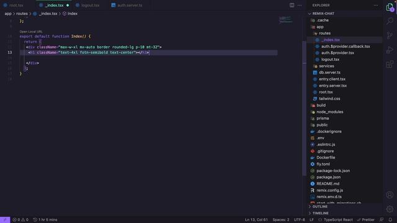
Task: Click the unsaved dot on the _index.tsx tab
Action: (x=68, y=5)
